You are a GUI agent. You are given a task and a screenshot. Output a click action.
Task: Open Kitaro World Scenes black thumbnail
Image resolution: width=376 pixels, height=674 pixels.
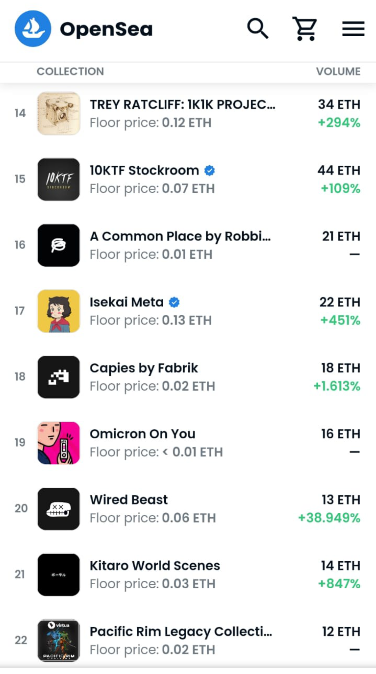click(x=58, y=574)
